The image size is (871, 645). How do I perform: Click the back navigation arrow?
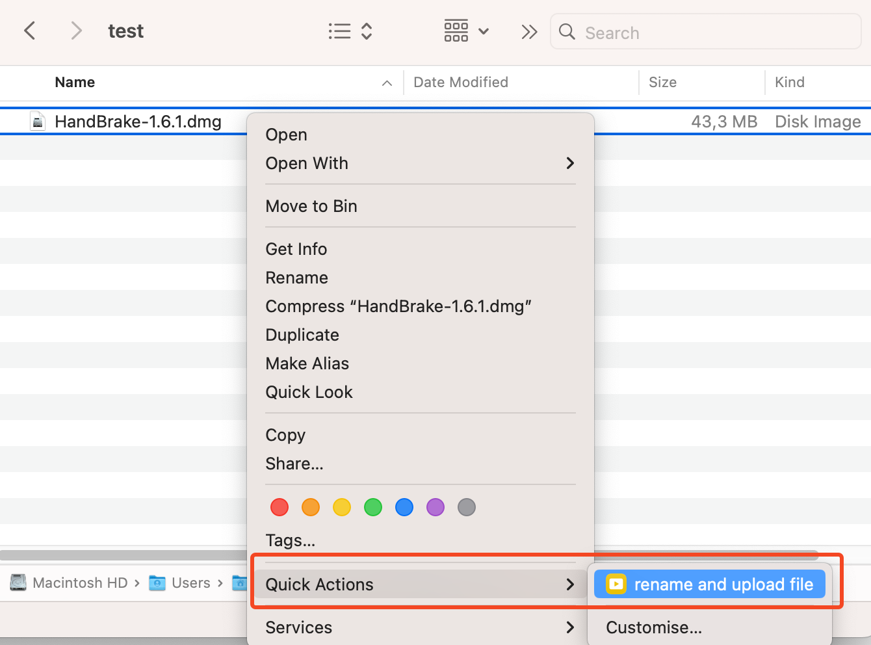pyautogui.click(x=29, y=31)
